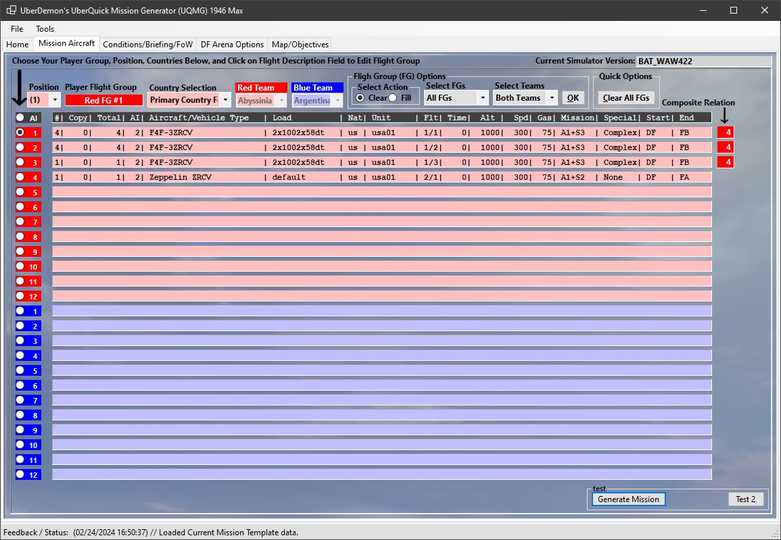The width and height of the screenshot is (781, 540).
Task: Click the Test 2 button
Action: 746,499
